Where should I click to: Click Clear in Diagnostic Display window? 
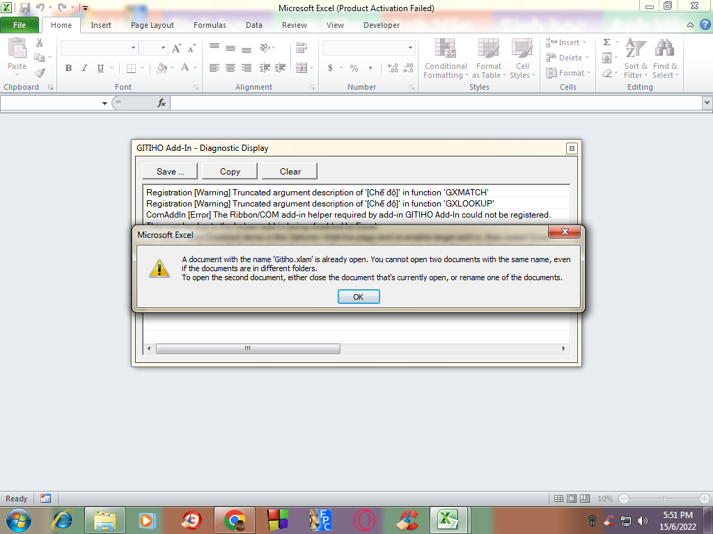pyautogui.click(x=290, y=171)
